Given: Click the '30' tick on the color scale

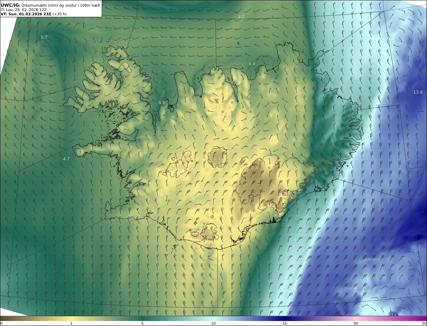Looking at the screenshot, I should point(356,324).
